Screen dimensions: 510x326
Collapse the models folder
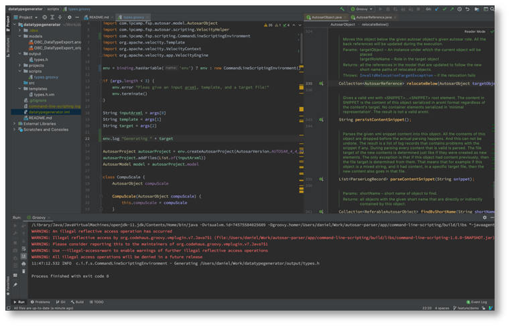[20, 36]
